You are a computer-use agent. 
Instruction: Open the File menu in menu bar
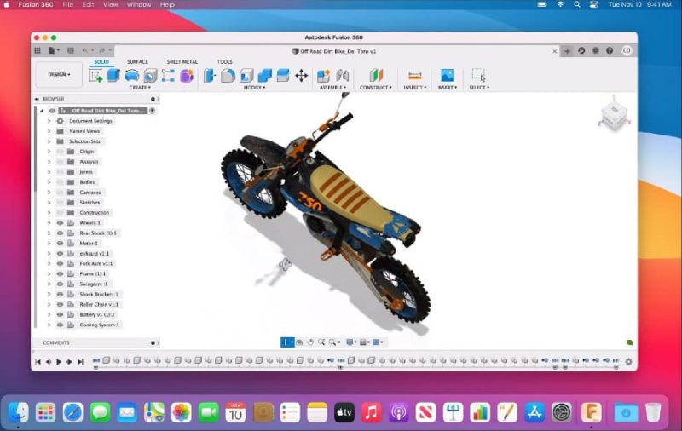tap(68, 4)
